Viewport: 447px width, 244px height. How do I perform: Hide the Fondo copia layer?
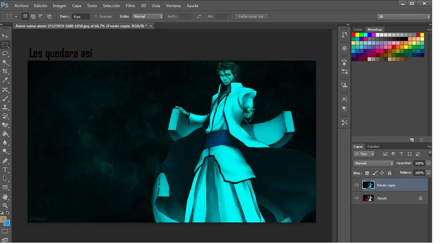[x=357, y=185]
